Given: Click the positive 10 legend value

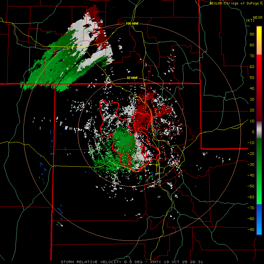Looking at the screenshot, I should [x=252, y=121].
